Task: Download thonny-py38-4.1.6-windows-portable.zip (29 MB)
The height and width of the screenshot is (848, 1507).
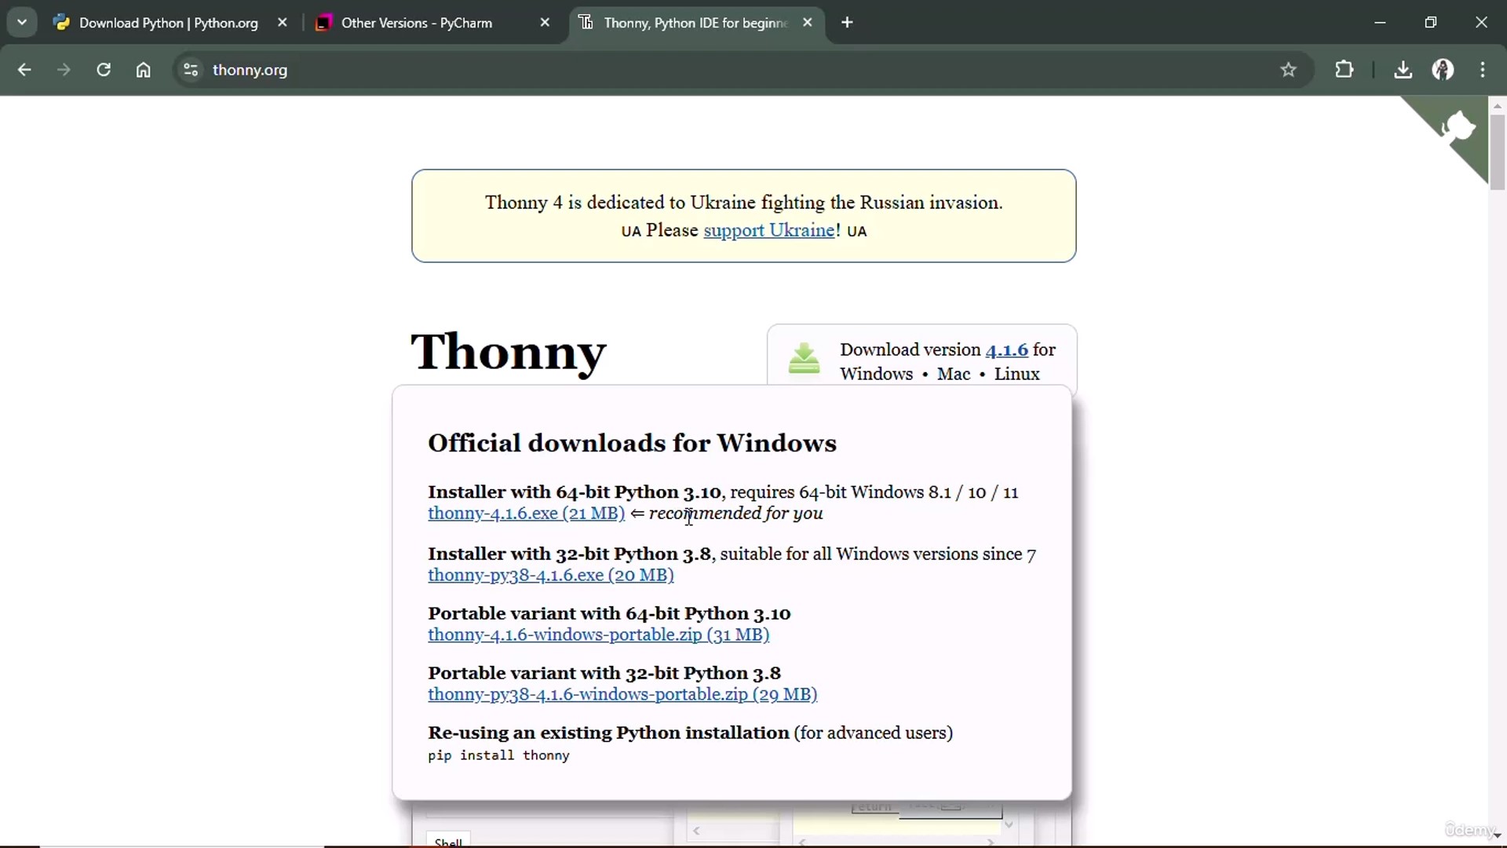Action: coord(622,694)
